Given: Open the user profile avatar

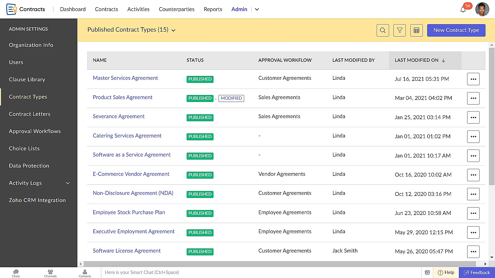Looking at the screenshot, I should (x=482, y=9).
